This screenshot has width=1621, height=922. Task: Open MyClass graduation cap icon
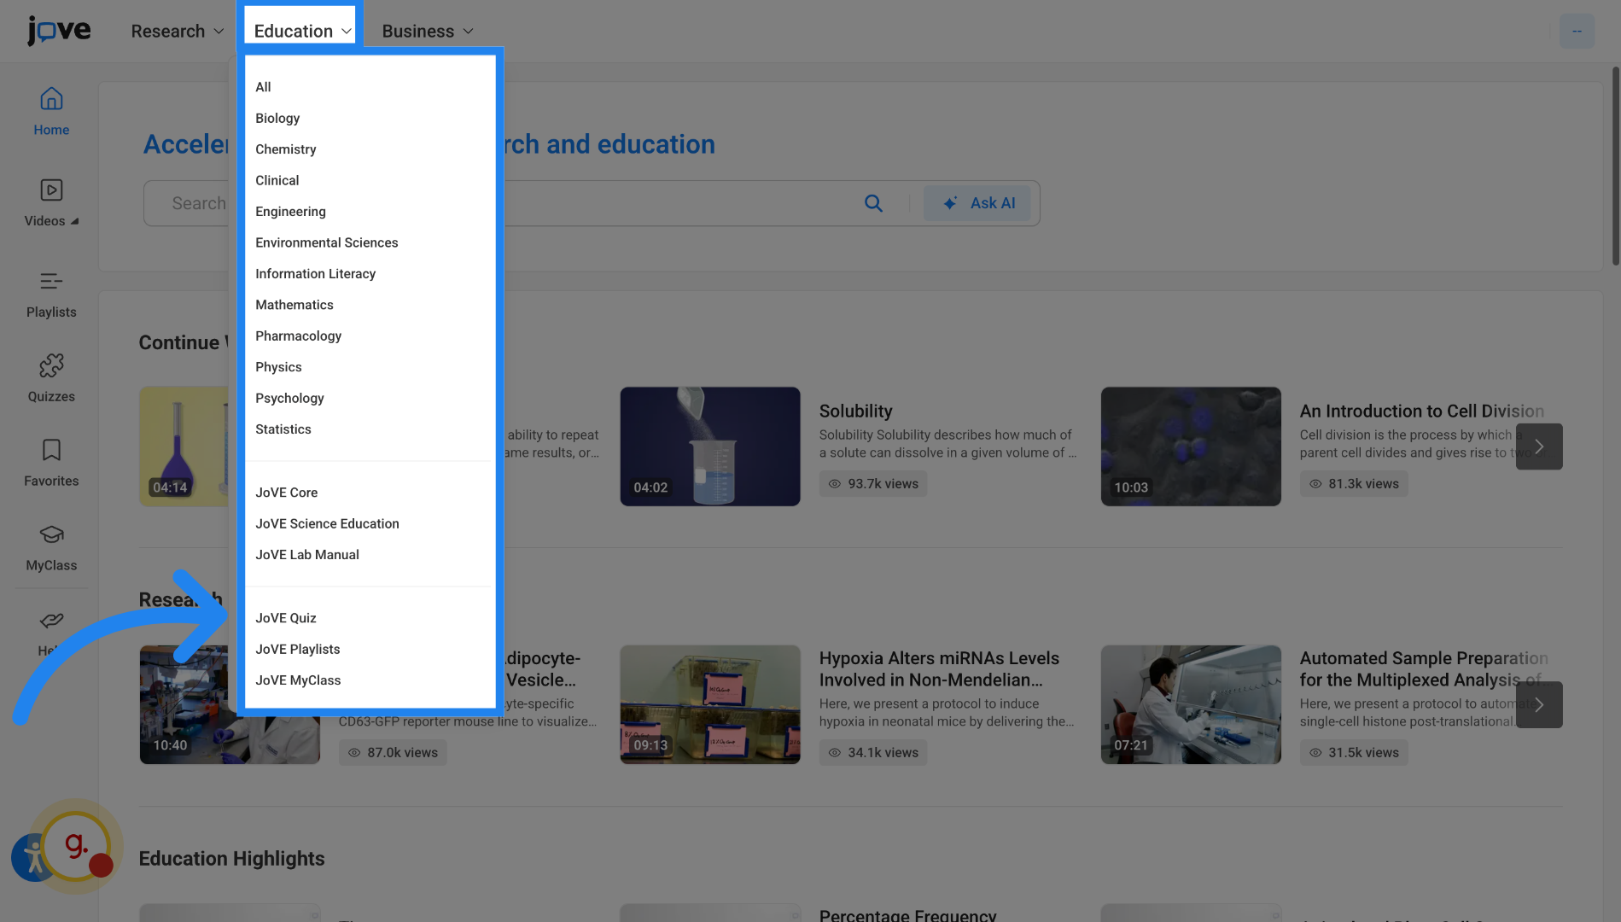click(x=51, y=548)
